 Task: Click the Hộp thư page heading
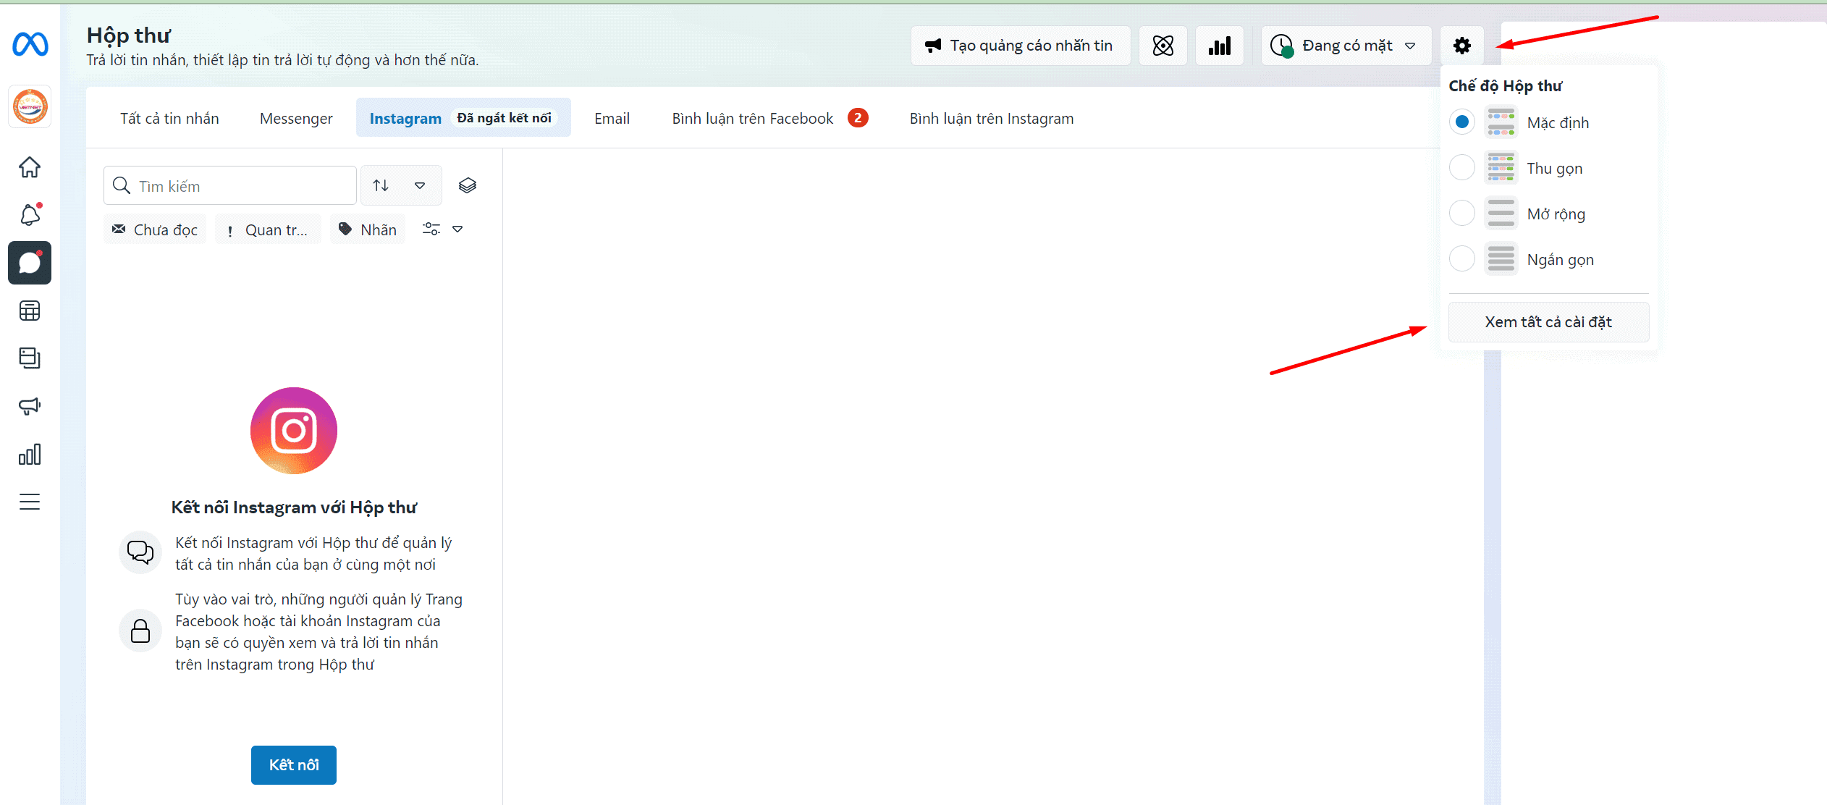(129, 35)
